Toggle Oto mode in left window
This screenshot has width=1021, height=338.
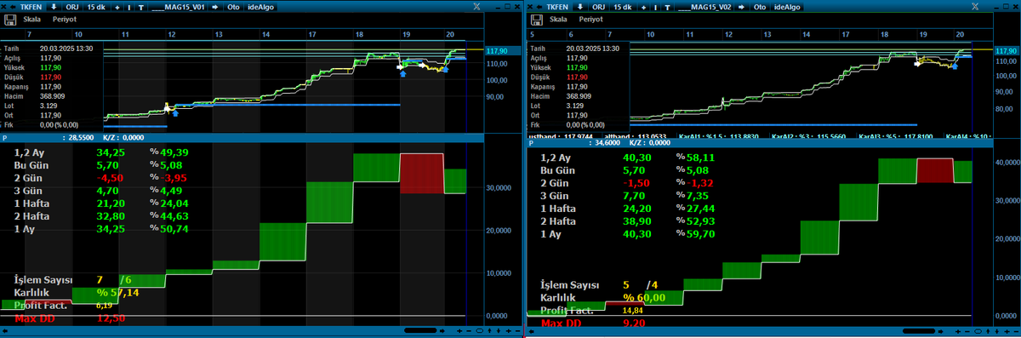(x=233, y=7)
